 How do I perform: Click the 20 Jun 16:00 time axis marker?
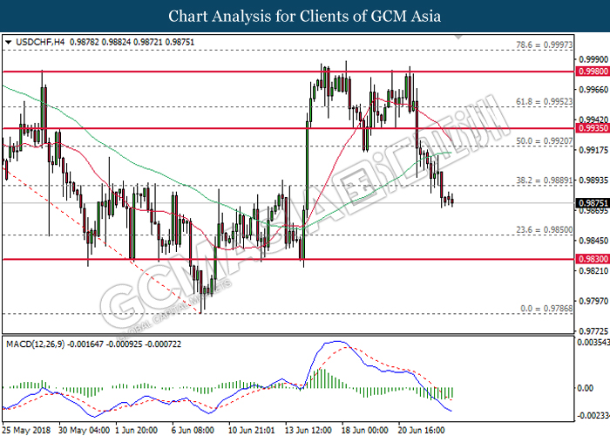click(421, 430)
